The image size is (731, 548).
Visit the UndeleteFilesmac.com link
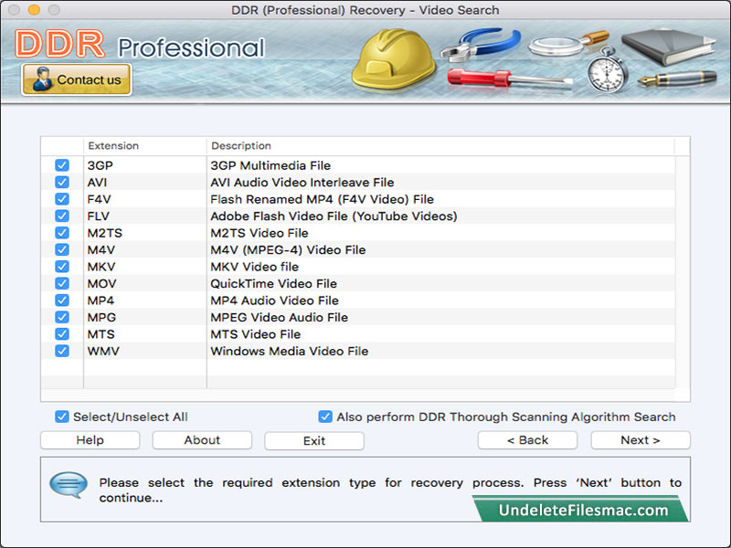click(x=585, y=509)
